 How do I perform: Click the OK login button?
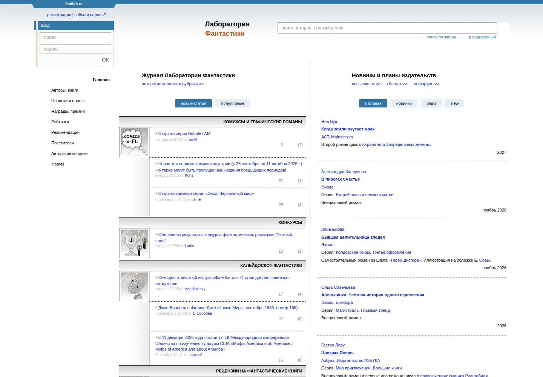coord(105,60)
